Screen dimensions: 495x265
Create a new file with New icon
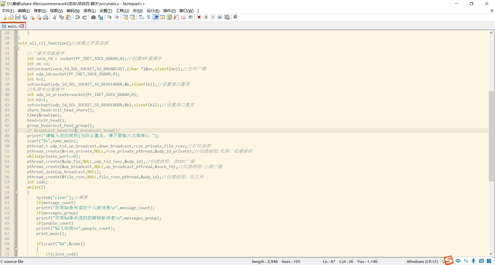click(x=4, y=17)
